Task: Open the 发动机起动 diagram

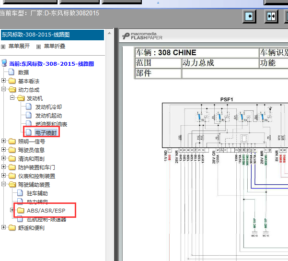Action: [x=48, y=116]
